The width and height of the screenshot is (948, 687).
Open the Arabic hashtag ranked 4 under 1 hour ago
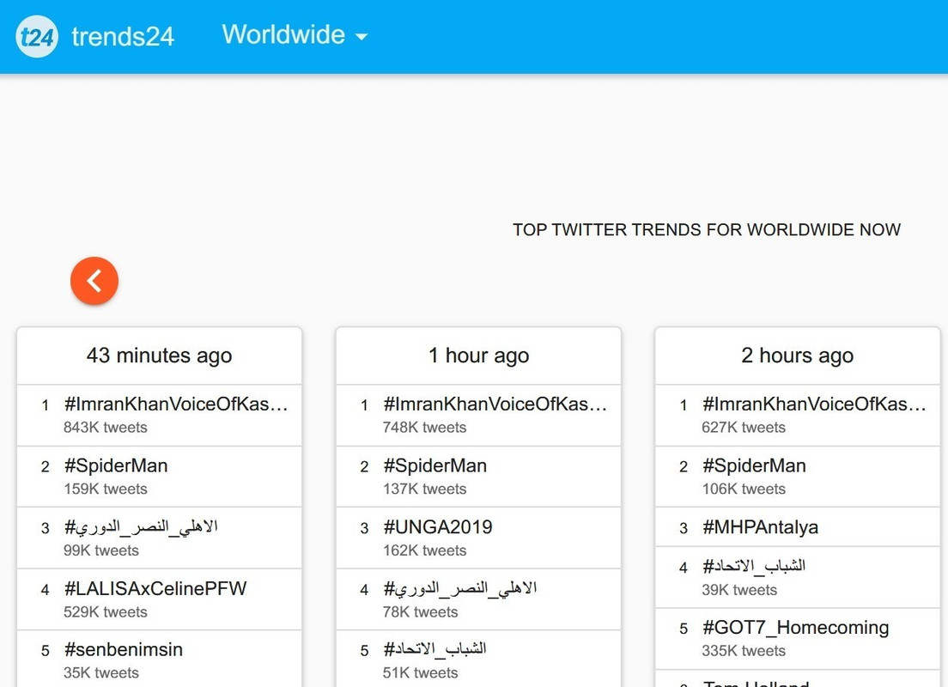(460, 588)
